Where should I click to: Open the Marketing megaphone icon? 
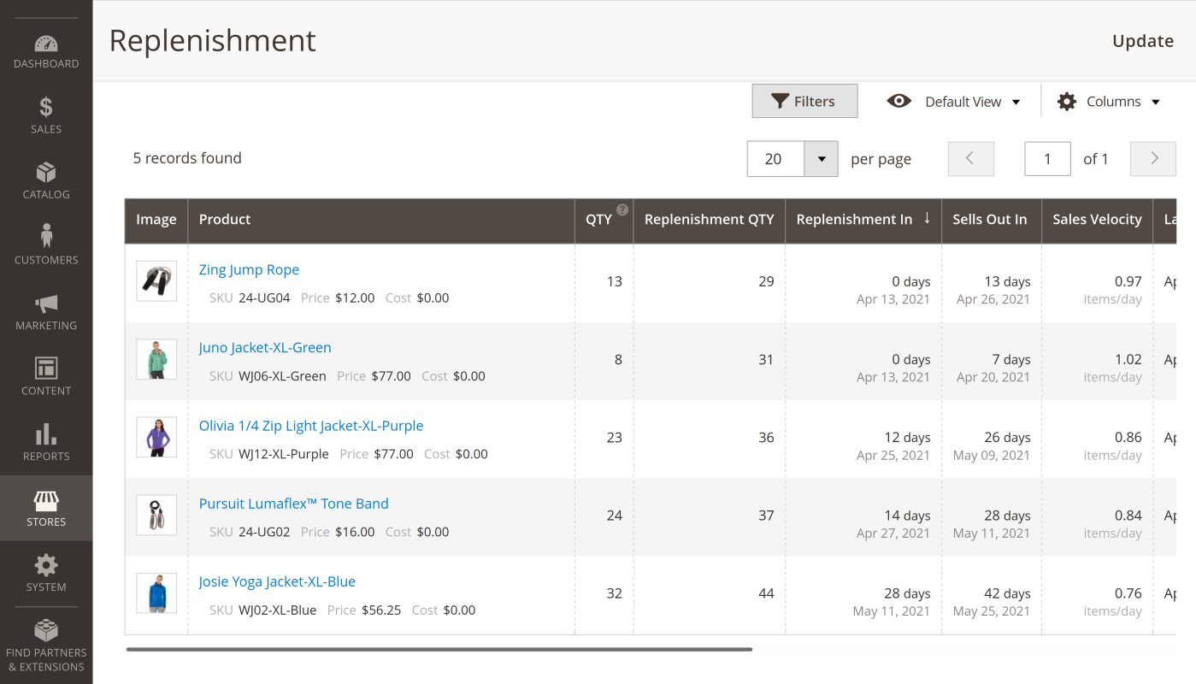pyautogui.click(x=46, y=304)
